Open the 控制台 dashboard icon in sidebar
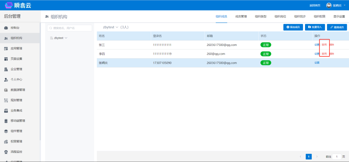 click(x=6, y=28)
